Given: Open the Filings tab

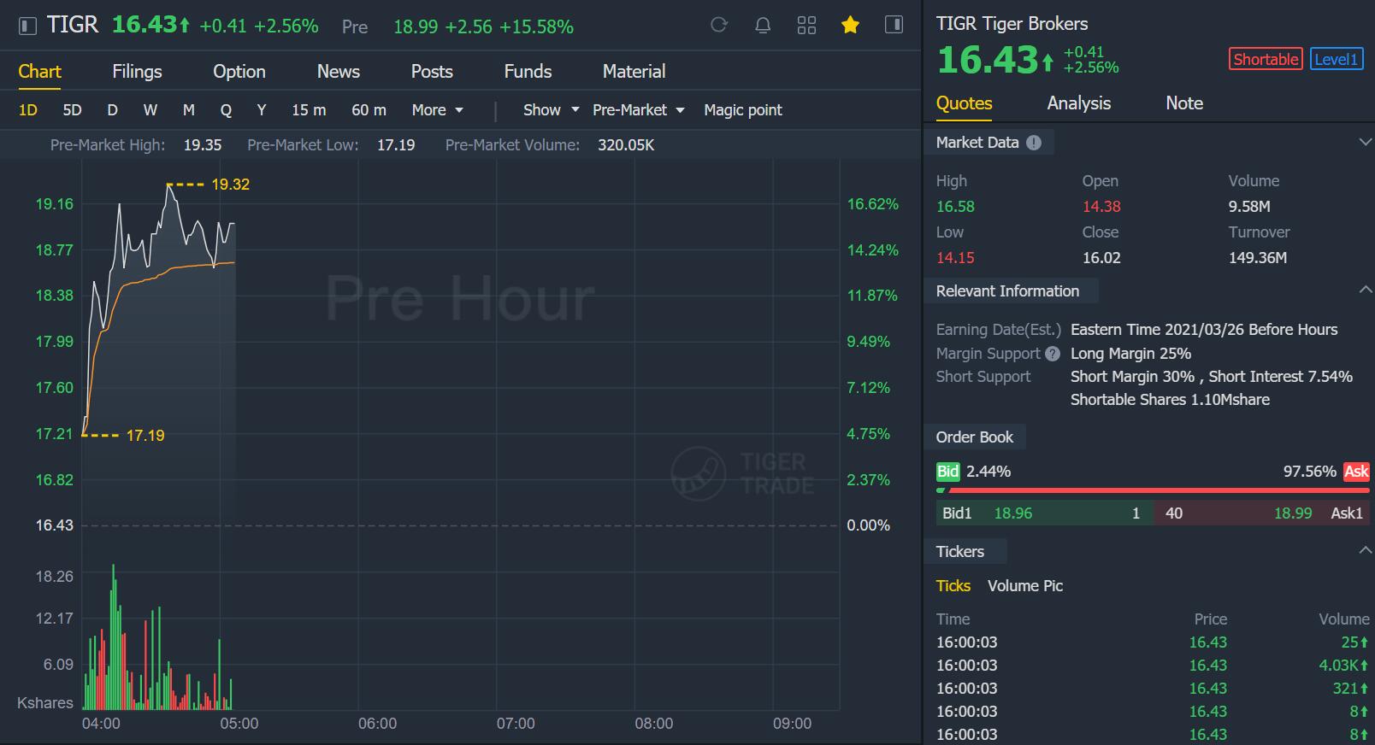Looking at the screenshot, I should pos(137,72).
